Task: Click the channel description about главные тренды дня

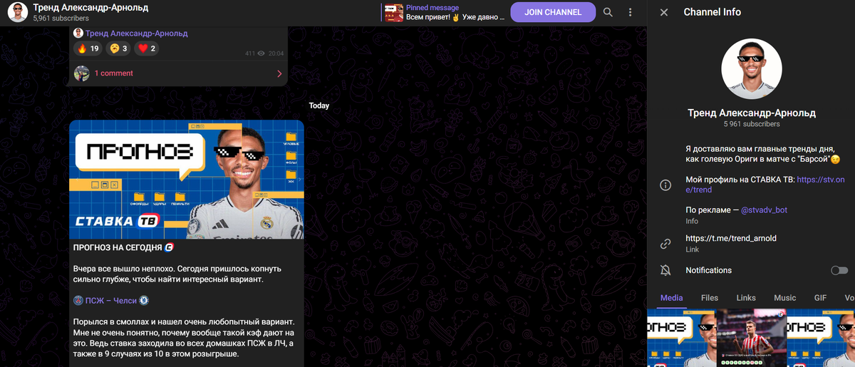Action: [x=763, y=154]
